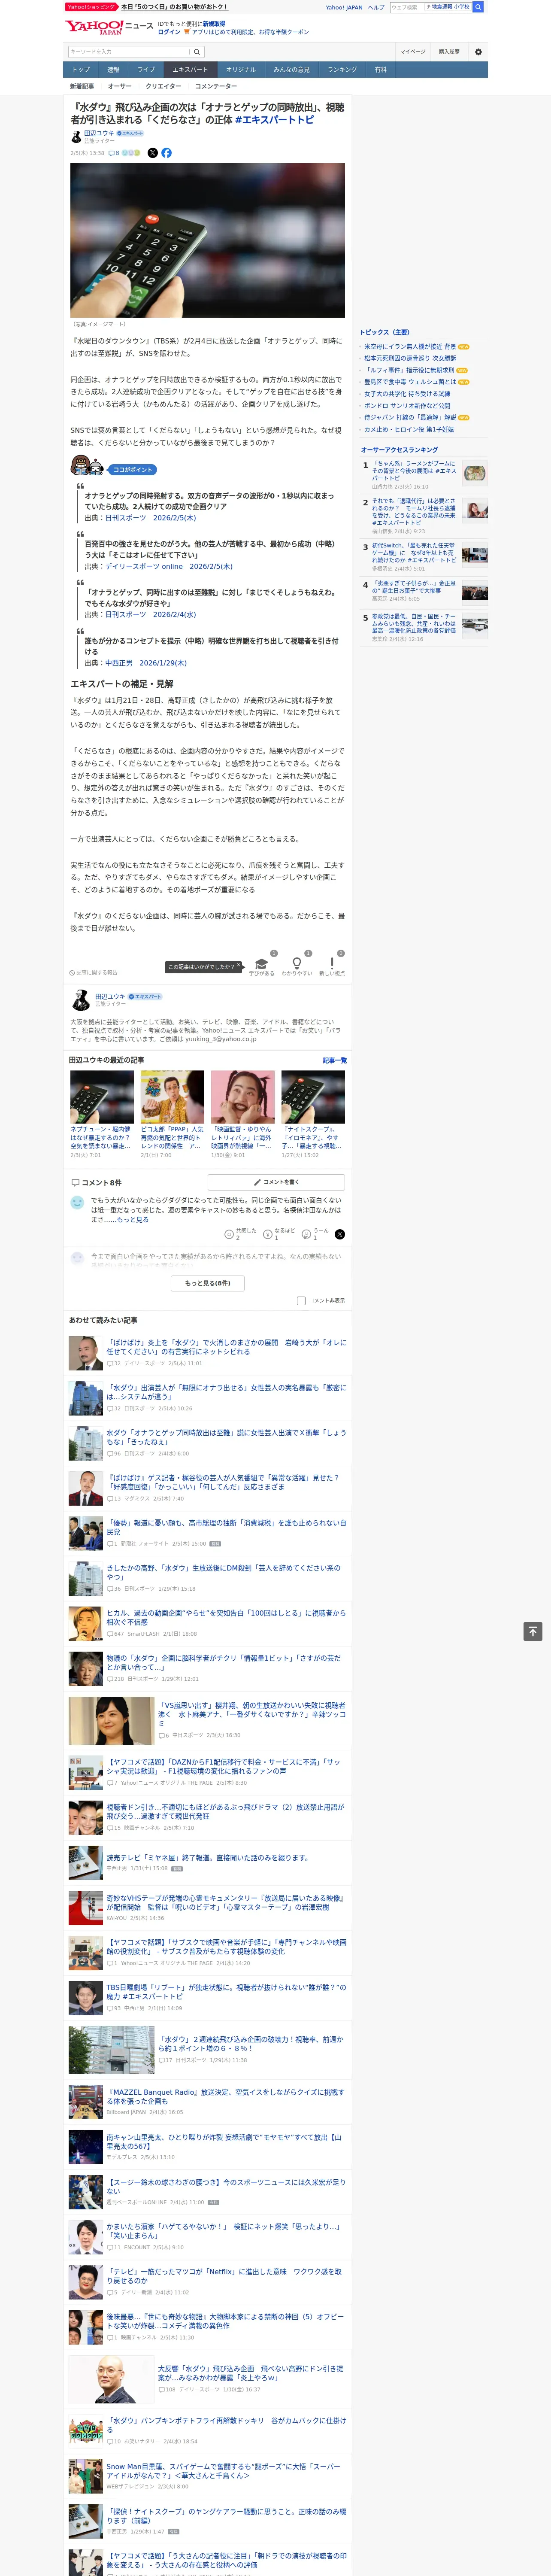
Task: Click the コメントを書く button
Action: (x=276, y=1182)
